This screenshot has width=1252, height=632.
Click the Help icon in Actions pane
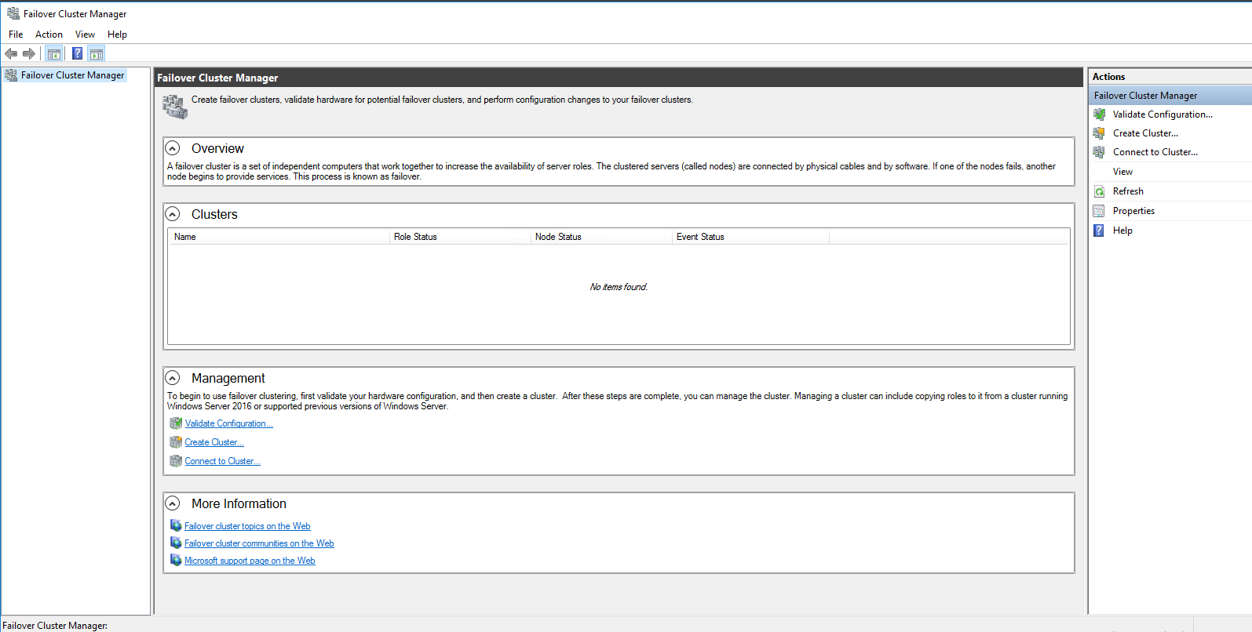click(x=1099, y=231)
